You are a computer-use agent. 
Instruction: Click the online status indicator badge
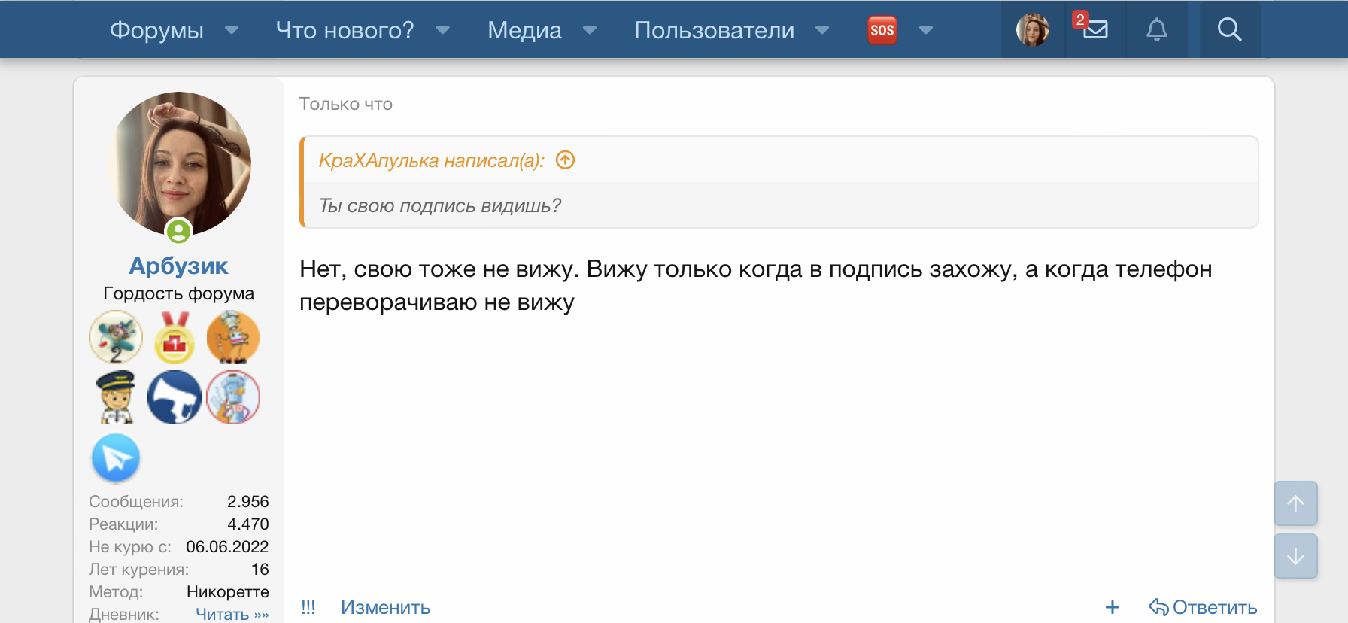(x=179, y=231)
